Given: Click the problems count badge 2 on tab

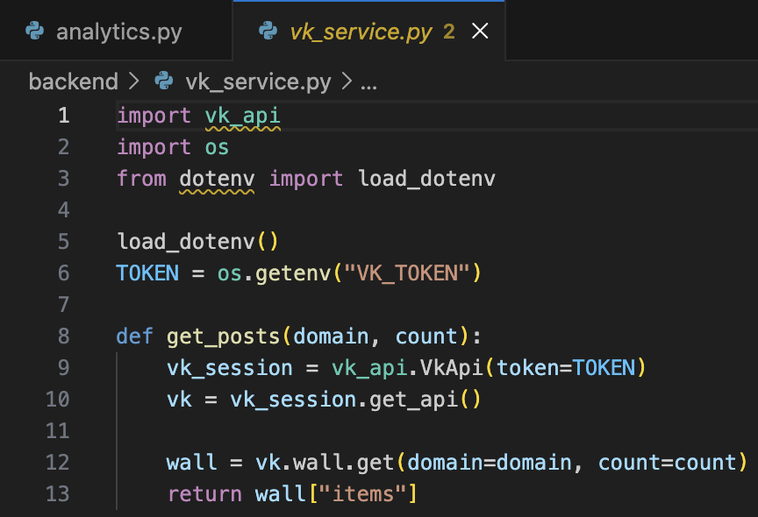Looking at the screenshot, I should (449, 32).
